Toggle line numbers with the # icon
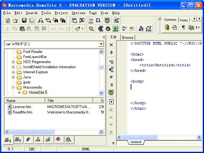 tap(111, 77)
